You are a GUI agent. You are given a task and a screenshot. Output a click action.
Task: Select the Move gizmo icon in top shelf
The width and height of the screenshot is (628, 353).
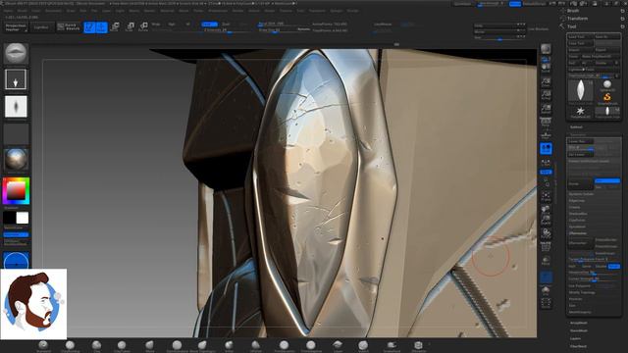115,27
